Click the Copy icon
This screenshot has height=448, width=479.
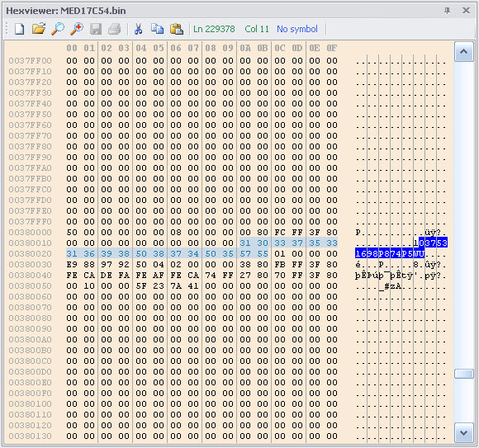click(157, 29)
